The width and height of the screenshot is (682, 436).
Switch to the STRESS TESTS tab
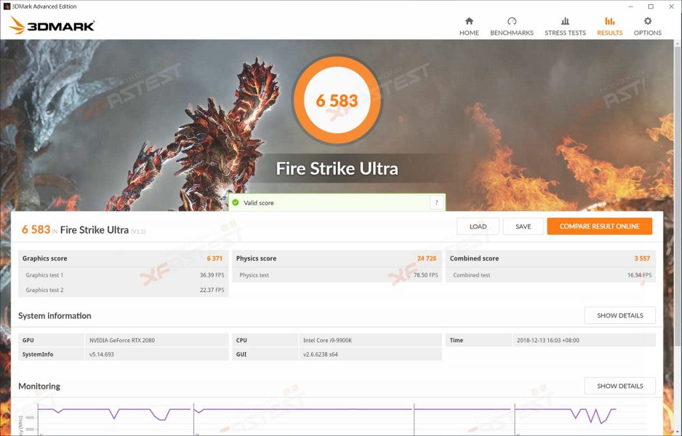[x=565, y=26]
